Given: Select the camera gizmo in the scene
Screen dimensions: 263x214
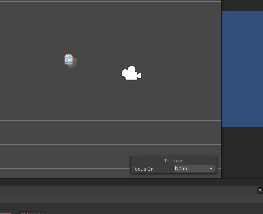Looking at the screenshot, I should click(131, 73).
